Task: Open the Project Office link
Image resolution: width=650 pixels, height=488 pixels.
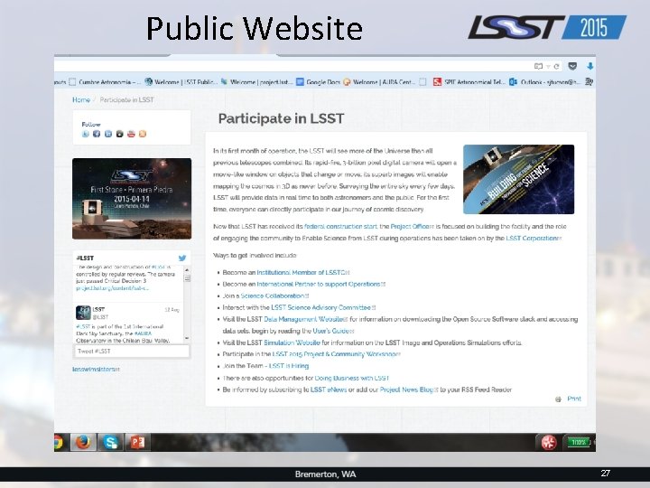Action: click(412, 227)
